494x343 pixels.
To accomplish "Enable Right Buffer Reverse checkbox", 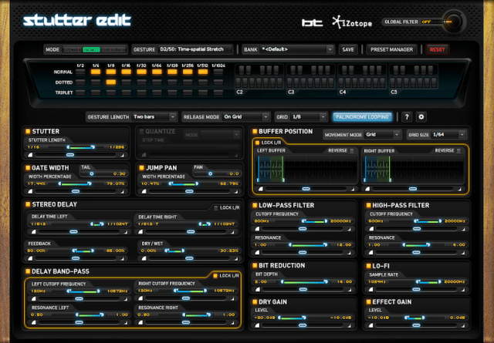I will (458, 151).
